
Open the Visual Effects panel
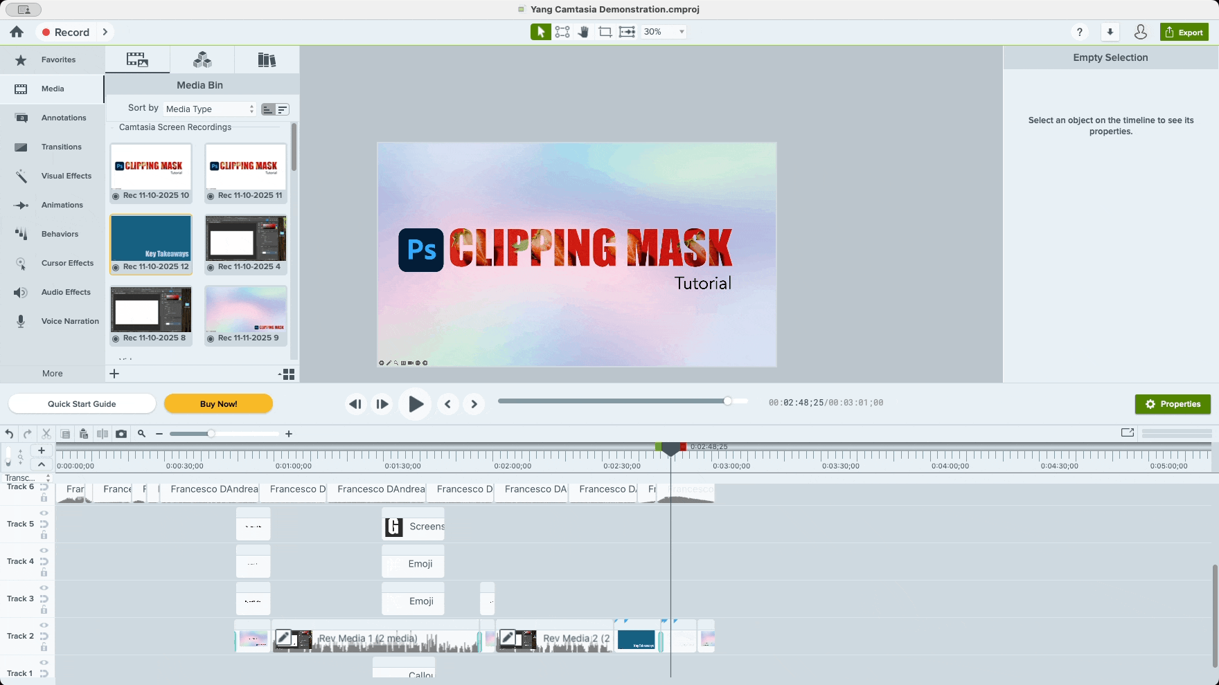click(52, 176)
